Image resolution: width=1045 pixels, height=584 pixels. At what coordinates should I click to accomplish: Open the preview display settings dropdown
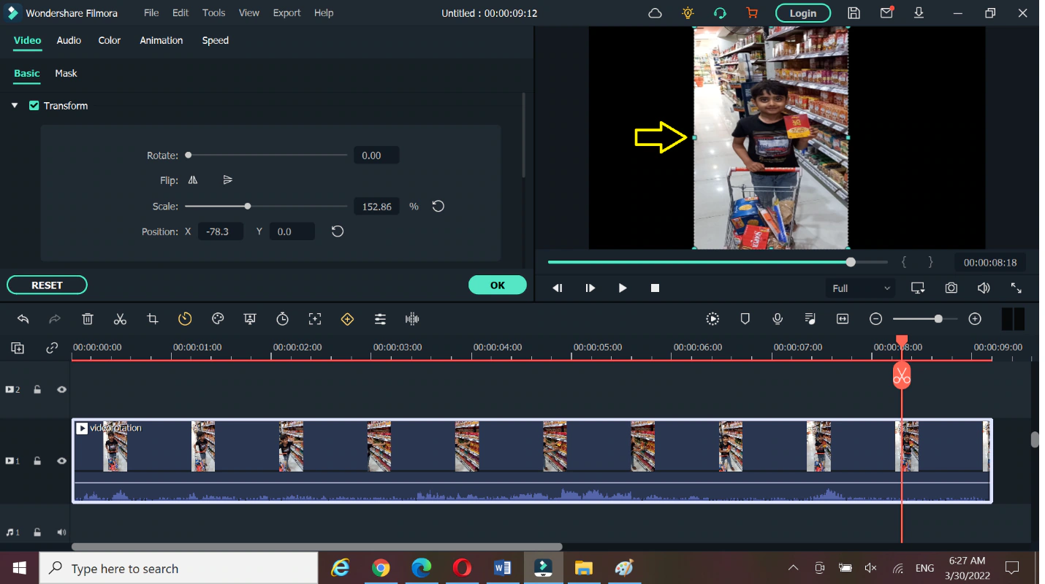coord(919,288)
